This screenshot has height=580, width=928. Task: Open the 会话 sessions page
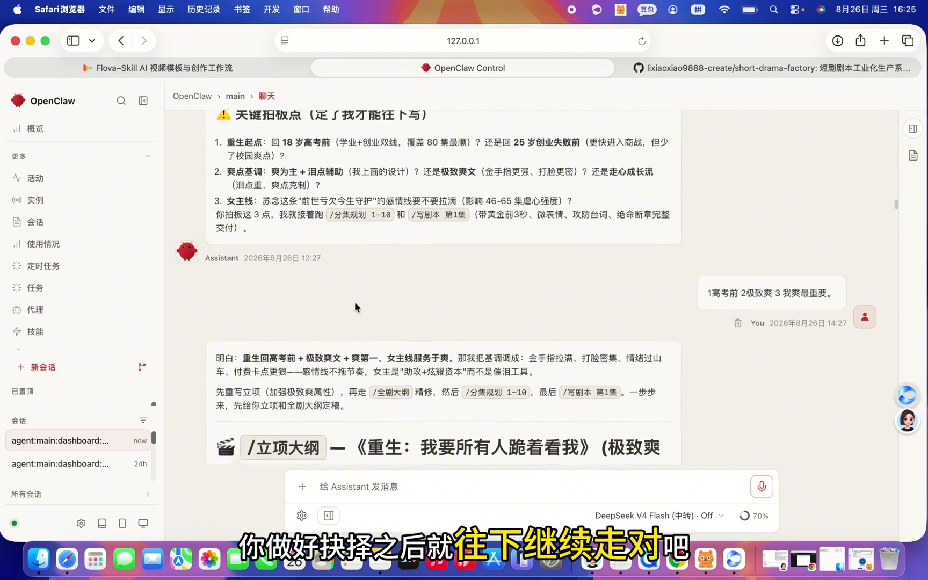(81, 222)
